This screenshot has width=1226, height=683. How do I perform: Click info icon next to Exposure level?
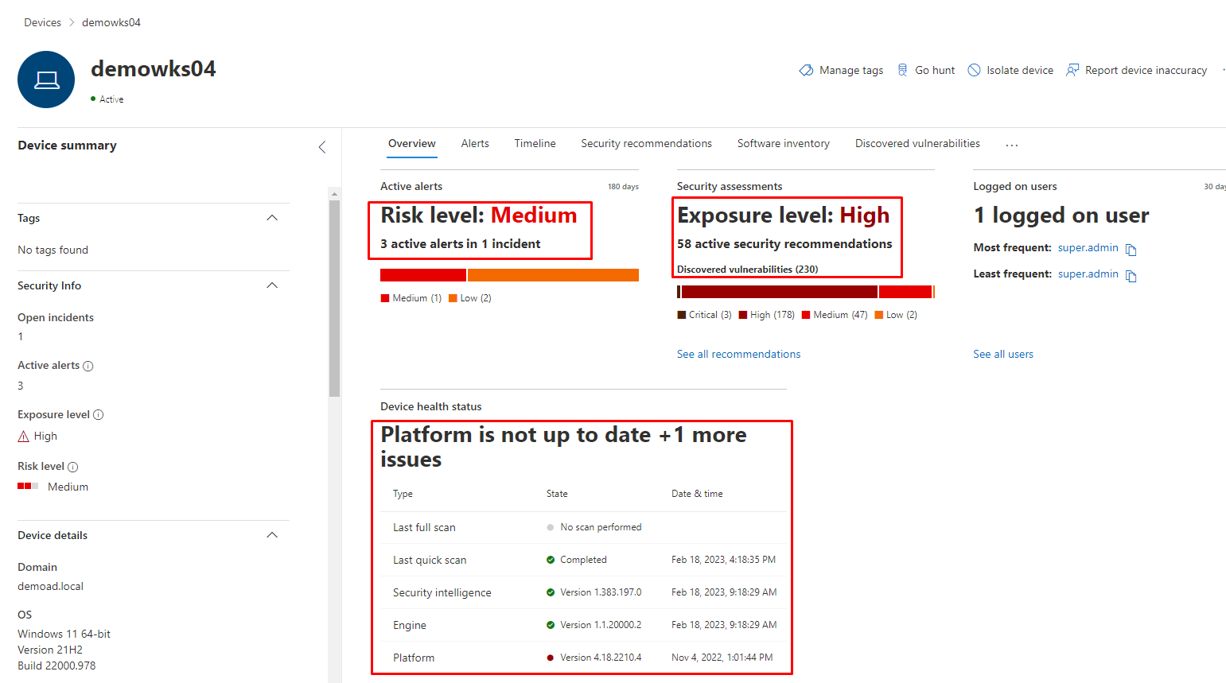tap(99, 415)
